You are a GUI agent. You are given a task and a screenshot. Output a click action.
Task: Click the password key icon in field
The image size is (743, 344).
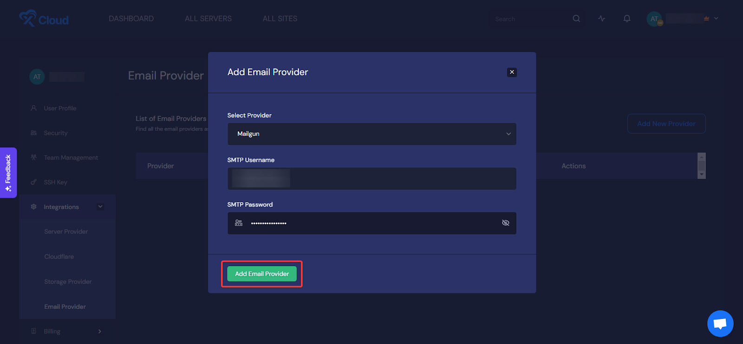coord(239,223)
